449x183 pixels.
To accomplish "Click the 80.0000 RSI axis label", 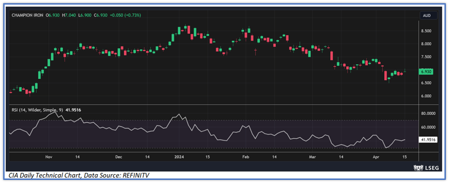I will tap(428, 113).
